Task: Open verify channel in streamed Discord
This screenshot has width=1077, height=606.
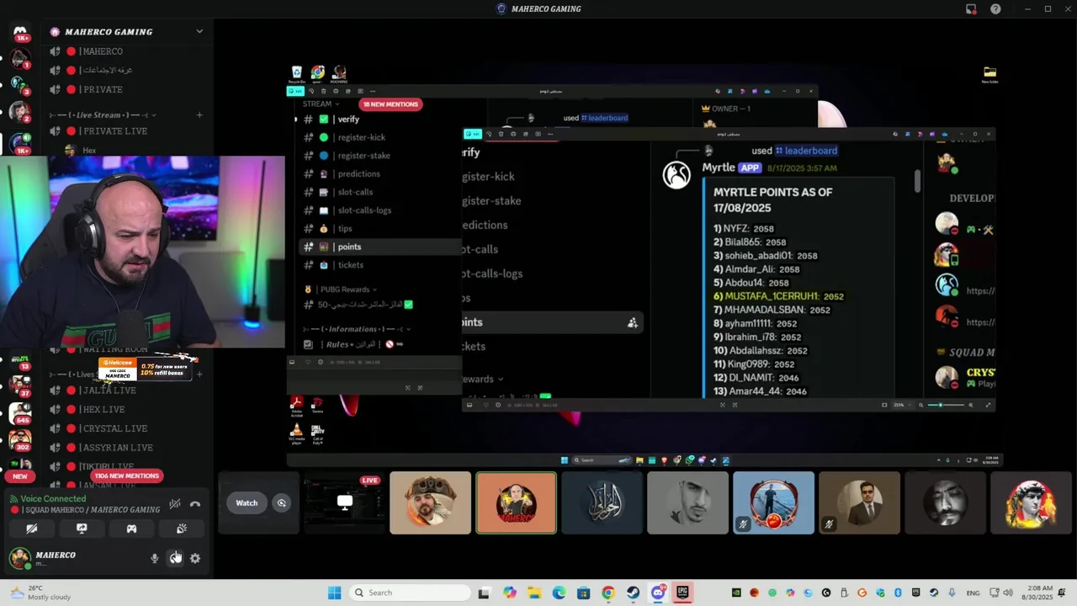Action: pyautogui.click(x=348, y=120)
